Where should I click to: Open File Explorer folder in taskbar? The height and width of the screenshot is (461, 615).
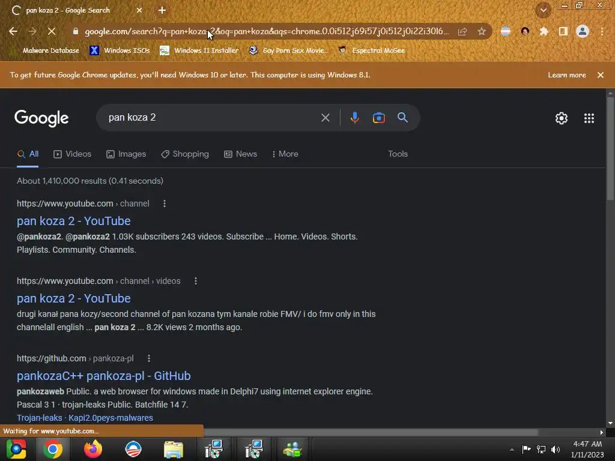pyautogui.click(x=174, y=449)
